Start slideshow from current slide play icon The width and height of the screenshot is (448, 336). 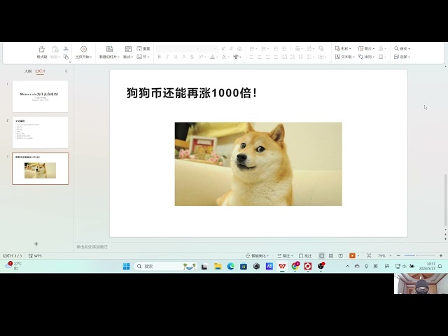(83, 49)
